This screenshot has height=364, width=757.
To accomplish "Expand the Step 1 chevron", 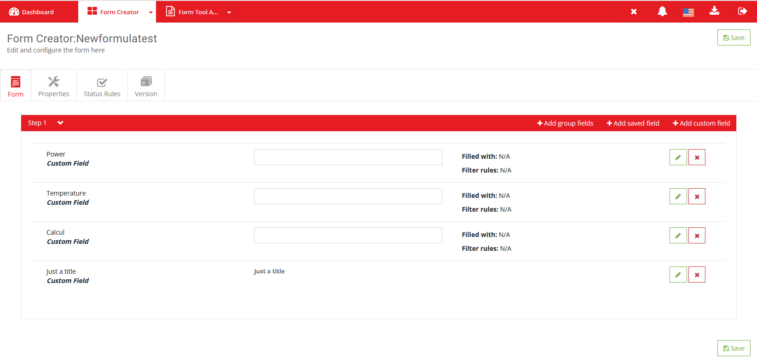I will pyautogui.click(x=60, y=123).
